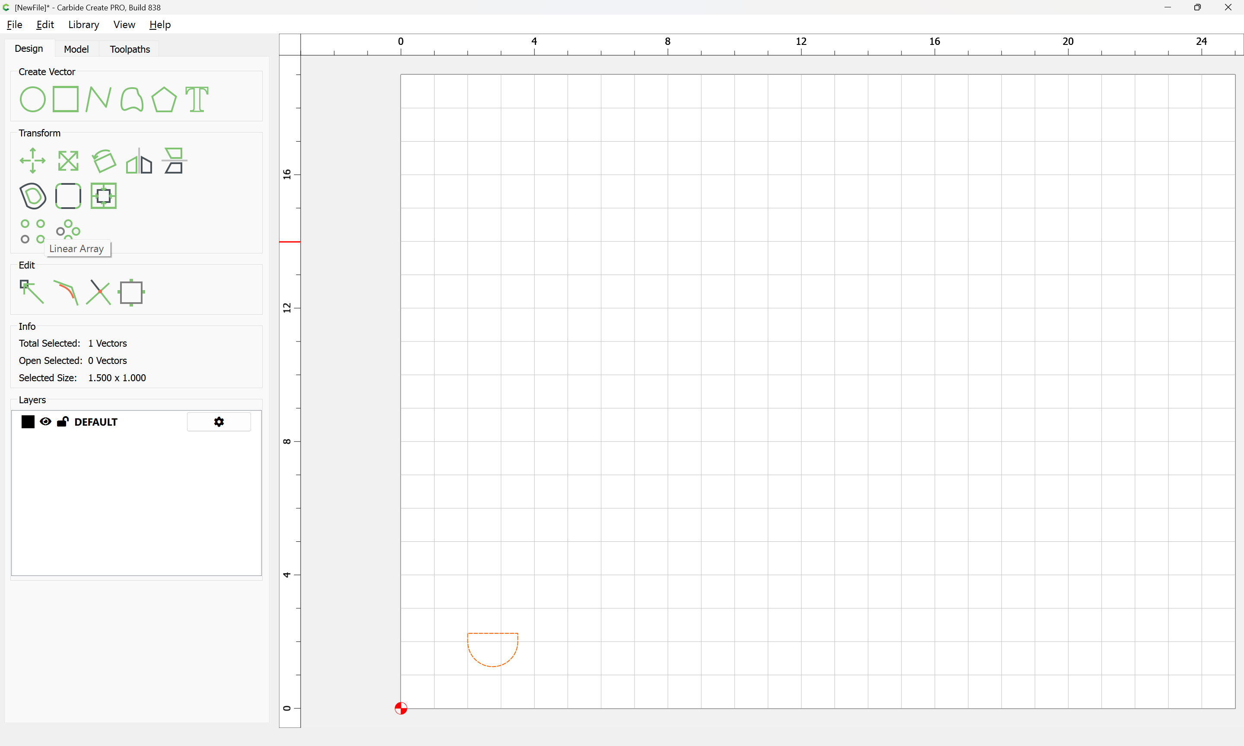Open the Mirror/Flip tool
Image resolution: width=1244 pixels, height=746 pixels.
click(139, 161)
